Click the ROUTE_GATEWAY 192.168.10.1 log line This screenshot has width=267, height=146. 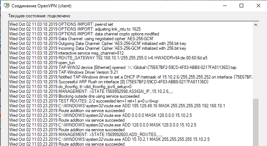pyautogui.click(x=108, y=58)
